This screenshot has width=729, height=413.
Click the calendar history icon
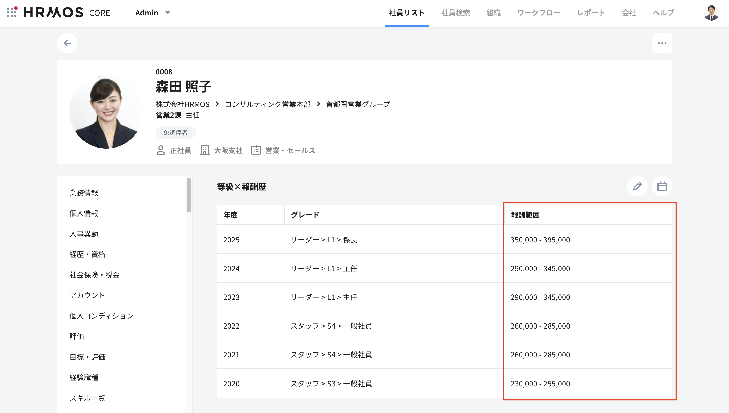pyautogui.click(x=662, y=186)
